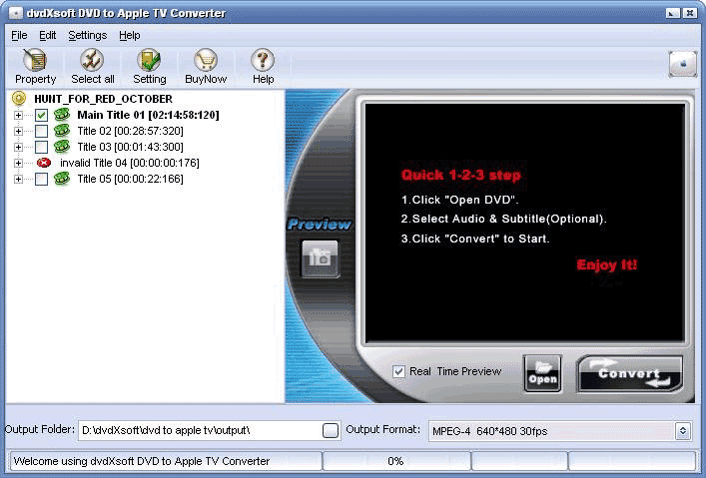The image size is (706, 478).
Task: Click the Apple logo icon at top right
Action: click(682, 63)
